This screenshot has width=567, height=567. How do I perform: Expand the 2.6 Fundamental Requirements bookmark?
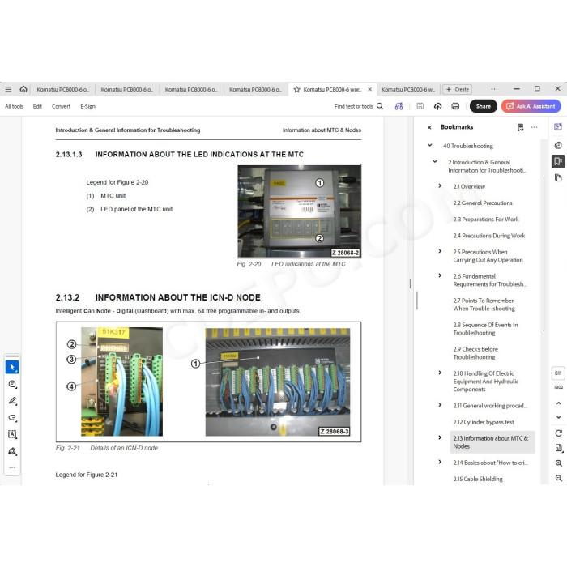coord(440,275)
